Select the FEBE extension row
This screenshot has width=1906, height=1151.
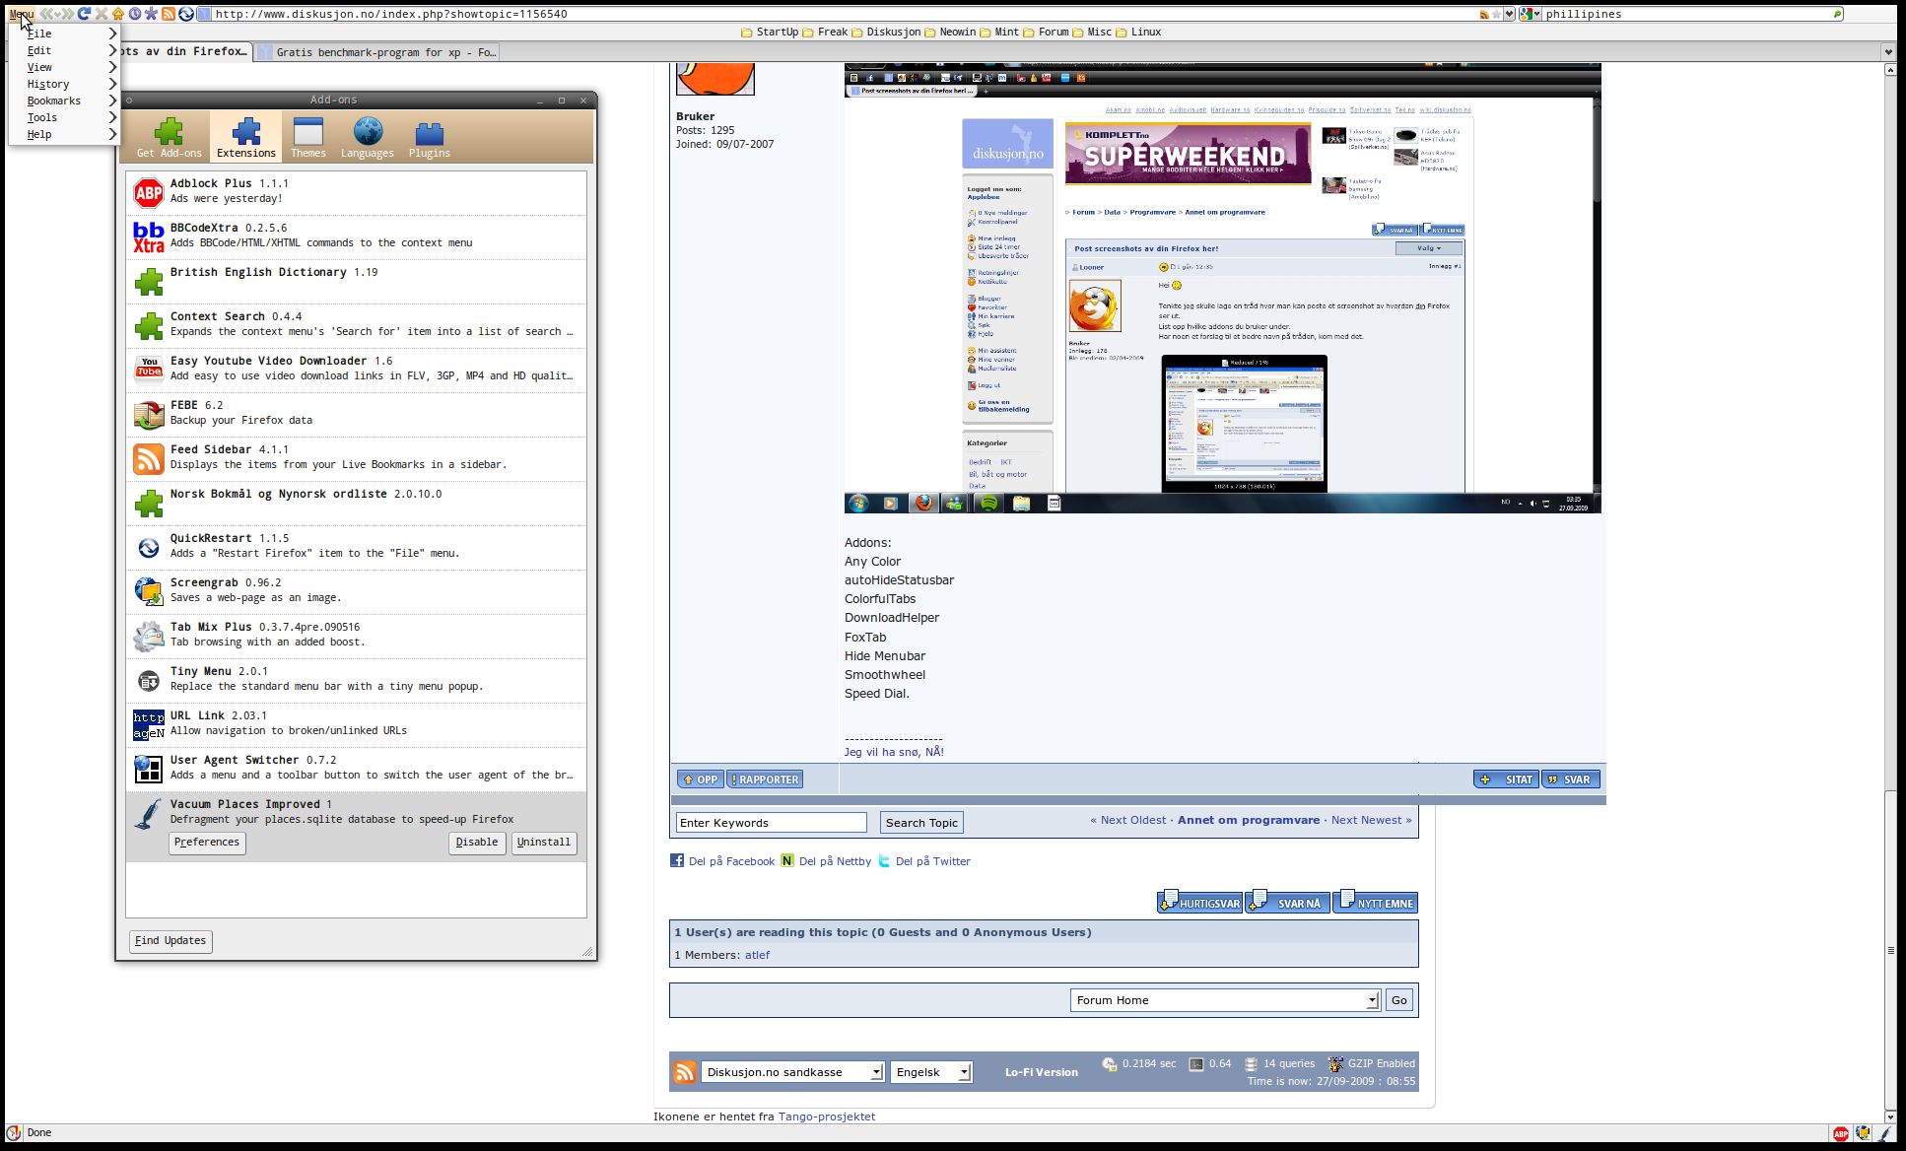[356, 414]
